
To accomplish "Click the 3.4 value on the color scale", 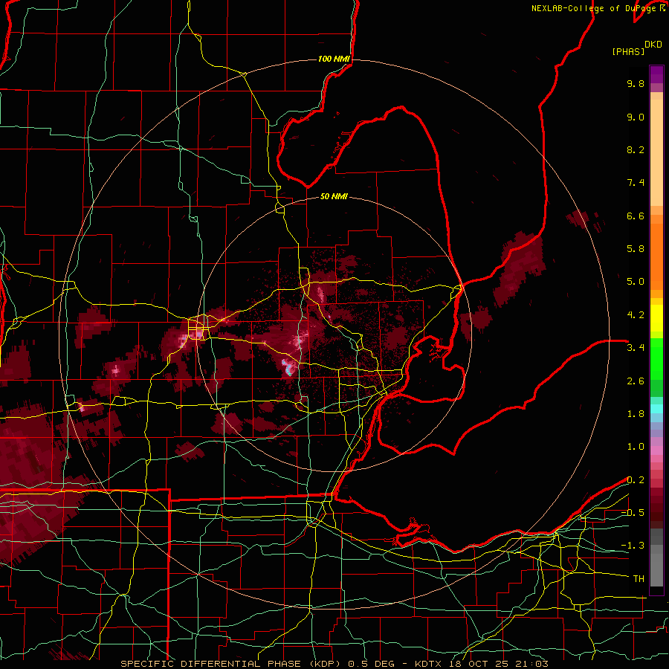I will pyautogui.click(x=636, y=348).
